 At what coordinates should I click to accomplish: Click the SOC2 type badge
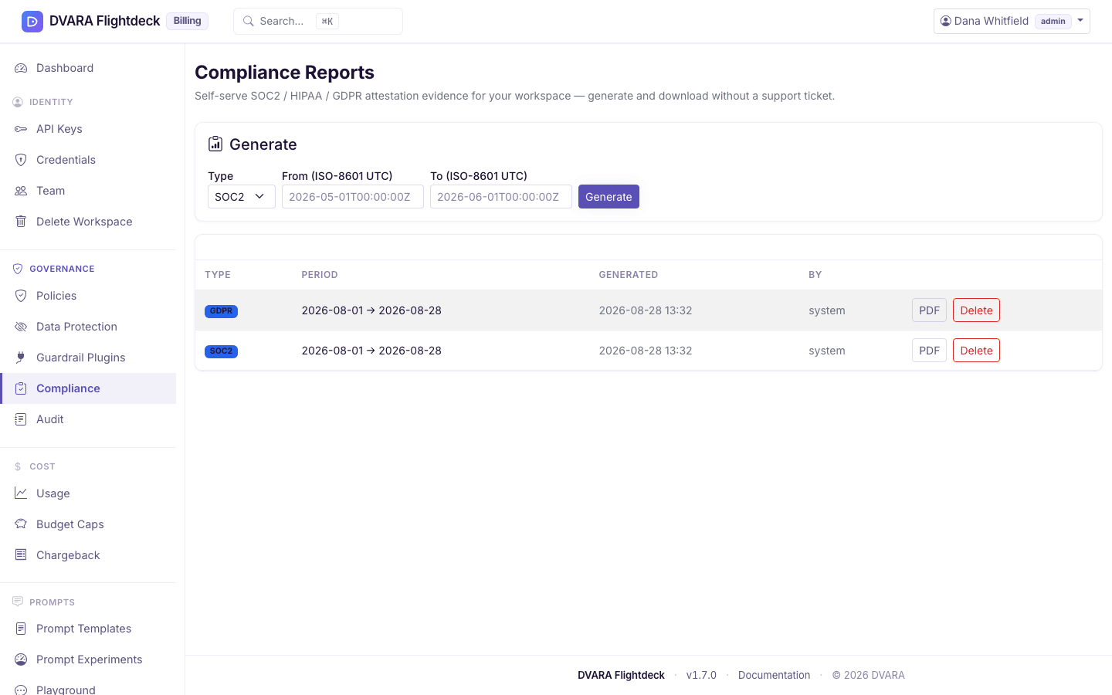click(x=221, y=351)
